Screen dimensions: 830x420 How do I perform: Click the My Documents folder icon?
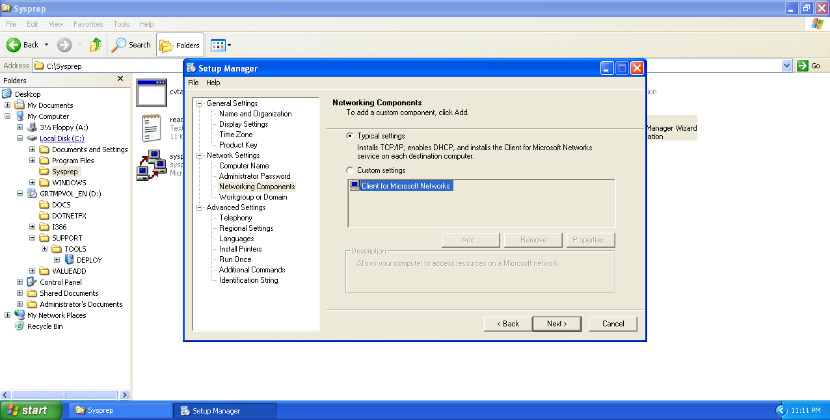tap(20, 105)
